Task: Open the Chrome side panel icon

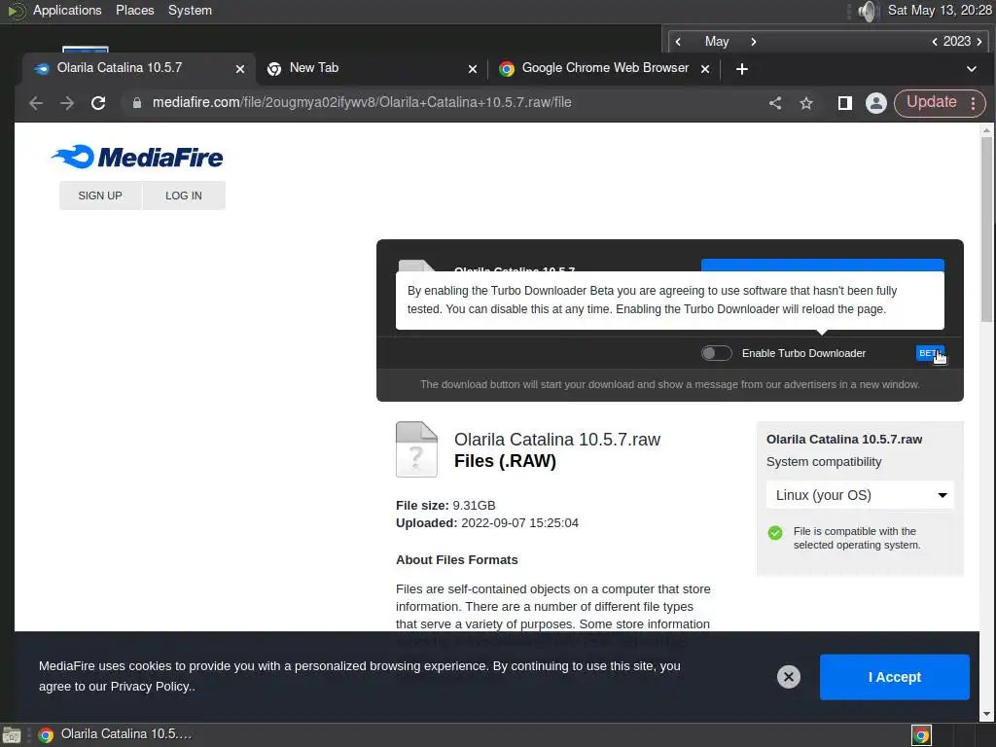Action: click(x=845, y=103)
